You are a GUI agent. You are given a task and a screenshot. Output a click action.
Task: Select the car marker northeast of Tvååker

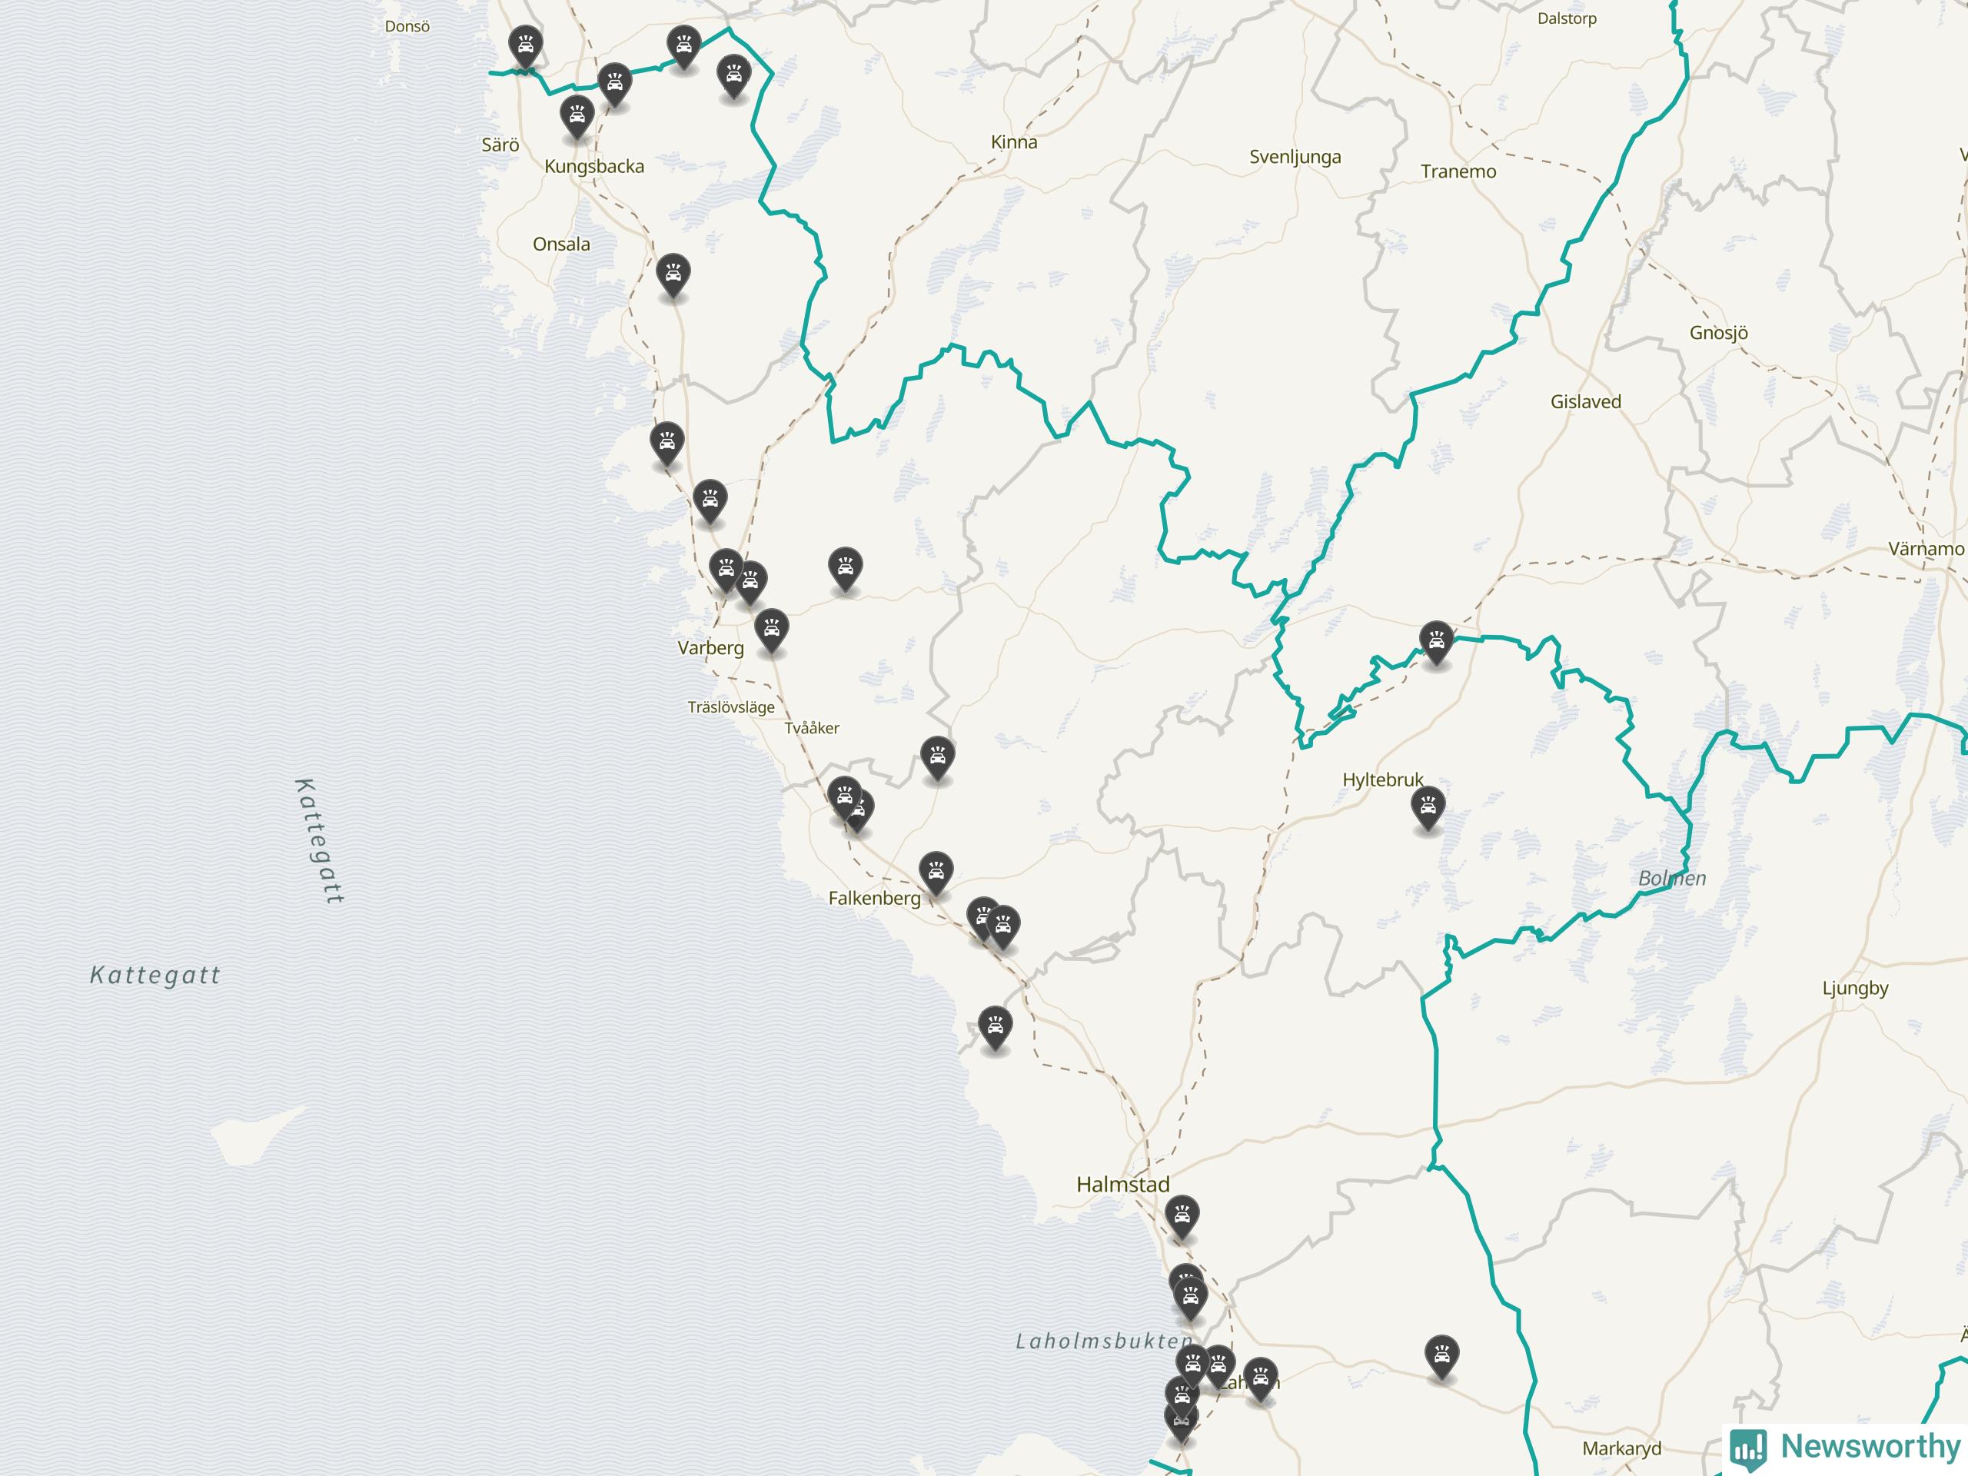click(938, 759)
